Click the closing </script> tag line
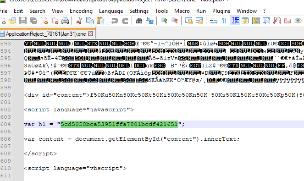Screen dimensions: 304x181 click(x=40, y=154)
